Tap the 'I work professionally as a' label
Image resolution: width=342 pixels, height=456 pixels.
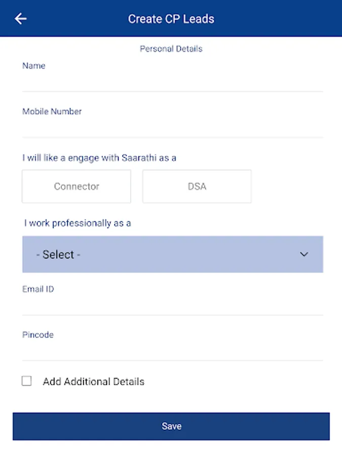click(78, 223)
